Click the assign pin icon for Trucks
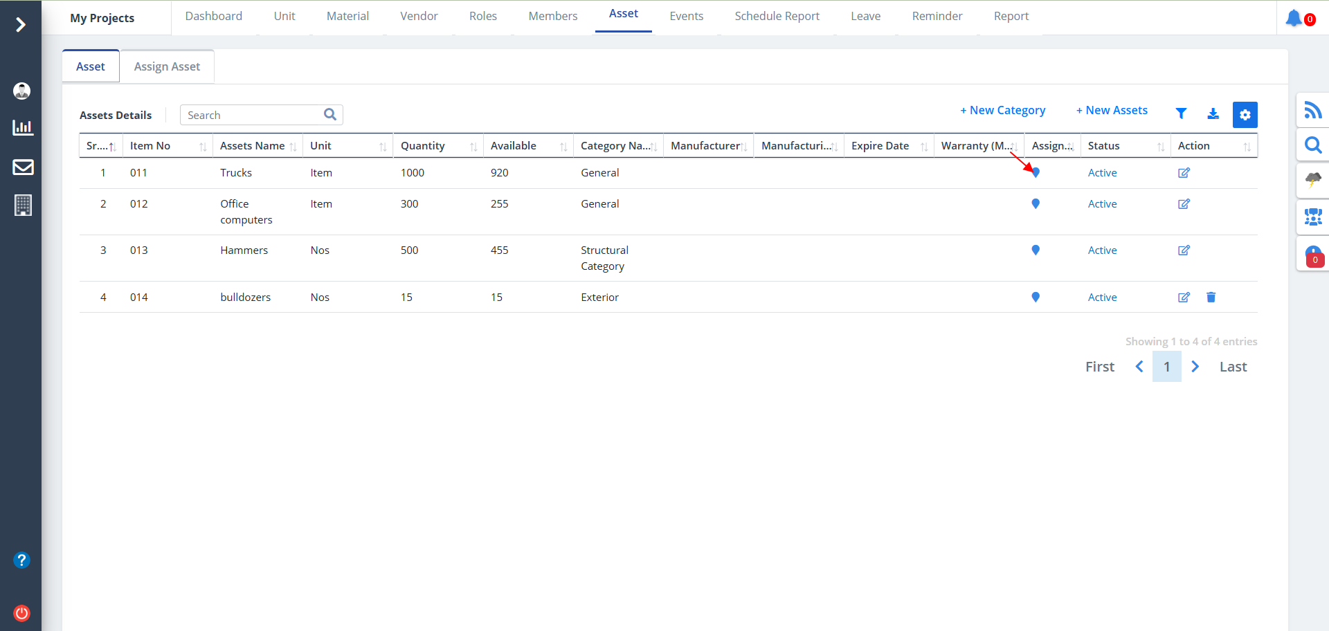1329x631 pixels. pyautogui.click(x=1036, y=173)
